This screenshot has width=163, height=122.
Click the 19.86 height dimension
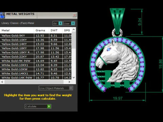tap(161, 64)
